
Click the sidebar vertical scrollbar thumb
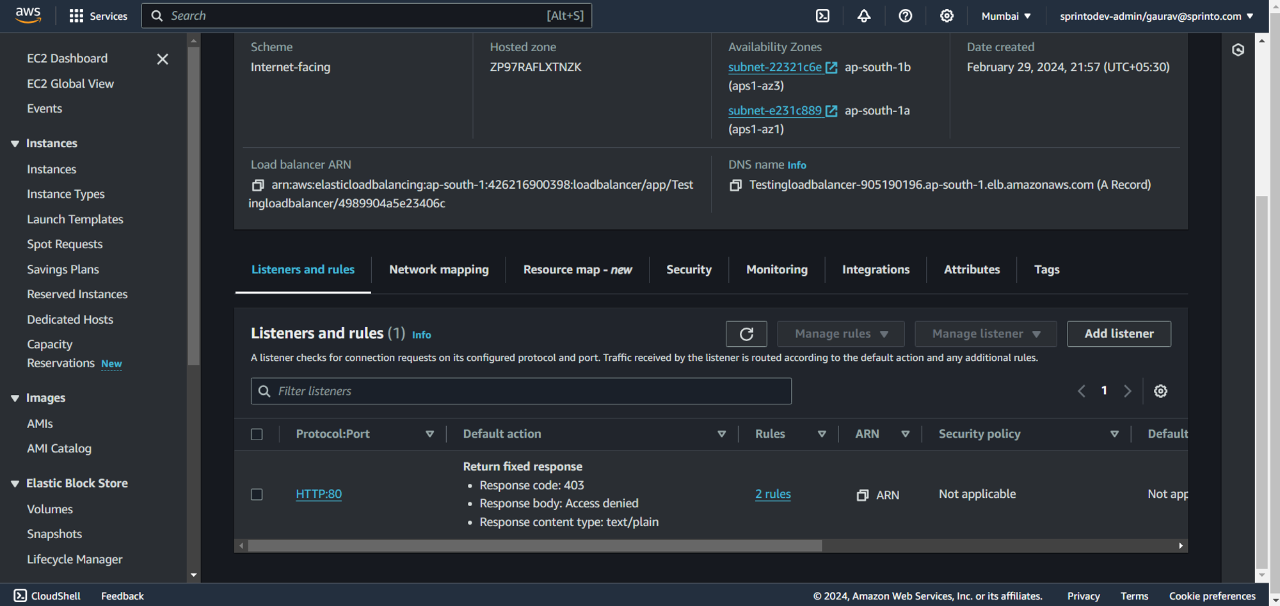193,205
